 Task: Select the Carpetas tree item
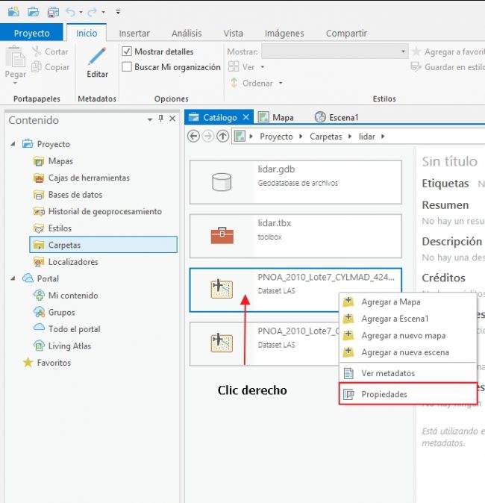103,245
